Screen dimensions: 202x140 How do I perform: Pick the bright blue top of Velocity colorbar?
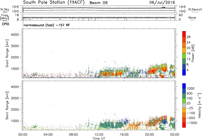[184, 86]
